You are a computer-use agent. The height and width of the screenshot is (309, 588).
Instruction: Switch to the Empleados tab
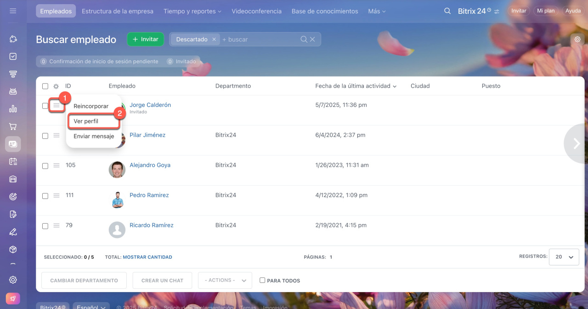click(x=56, y=11)
